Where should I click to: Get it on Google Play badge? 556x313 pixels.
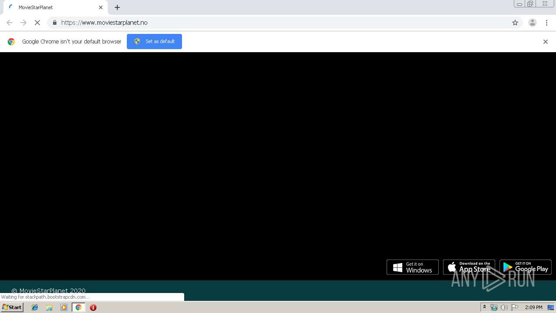coord(526,267)
